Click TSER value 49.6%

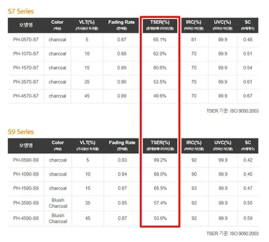160,96
